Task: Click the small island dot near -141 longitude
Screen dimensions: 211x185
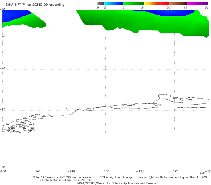Action: [x=66, y=108]
